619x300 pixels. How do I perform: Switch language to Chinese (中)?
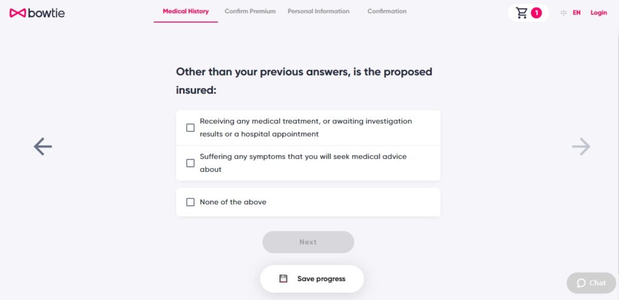563,13
